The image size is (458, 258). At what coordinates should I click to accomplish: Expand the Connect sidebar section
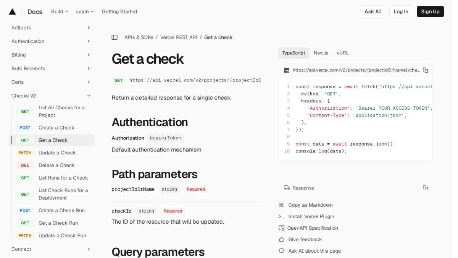[89, 249]
